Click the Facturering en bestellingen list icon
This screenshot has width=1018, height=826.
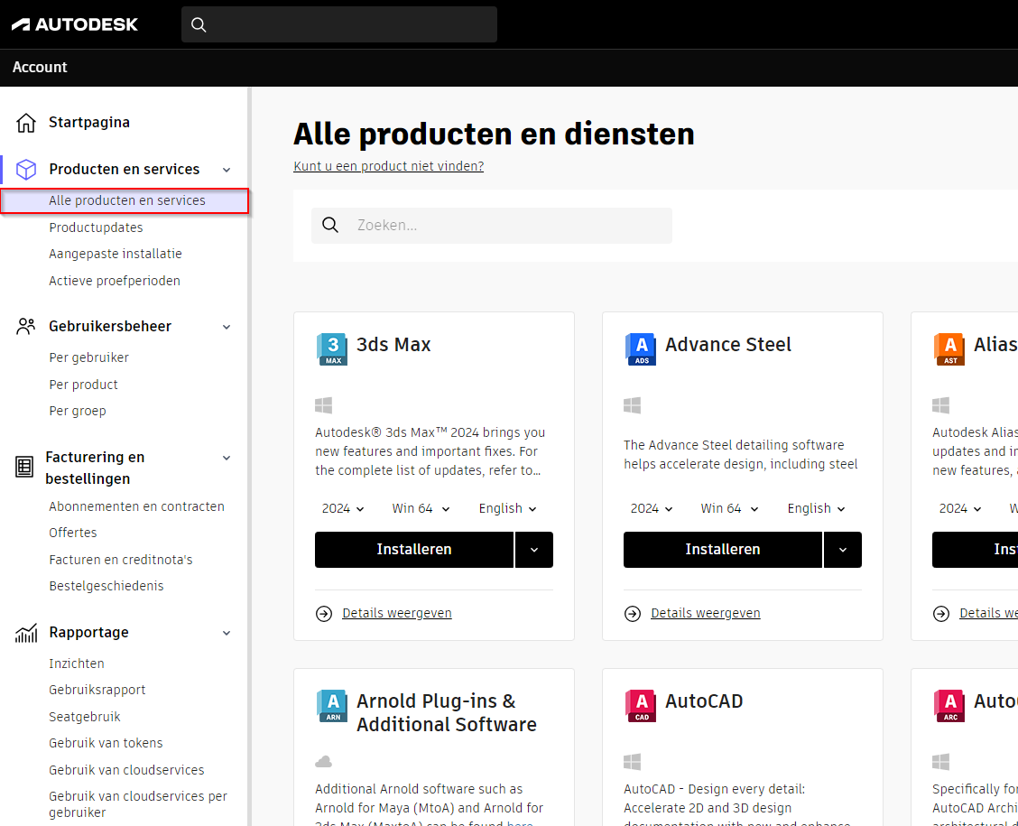point(24,467)
